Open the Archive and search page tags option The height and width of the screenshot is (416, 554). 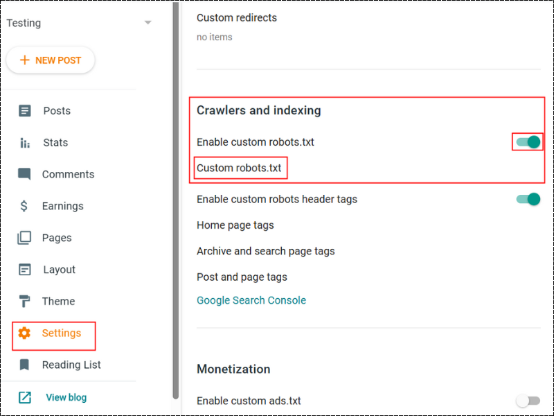266,251
